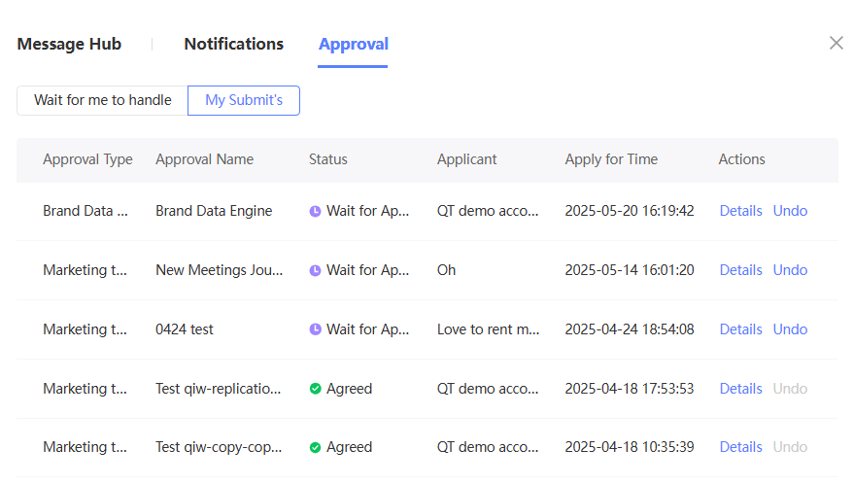View Details of the 0424 test approval

point(740,329)
